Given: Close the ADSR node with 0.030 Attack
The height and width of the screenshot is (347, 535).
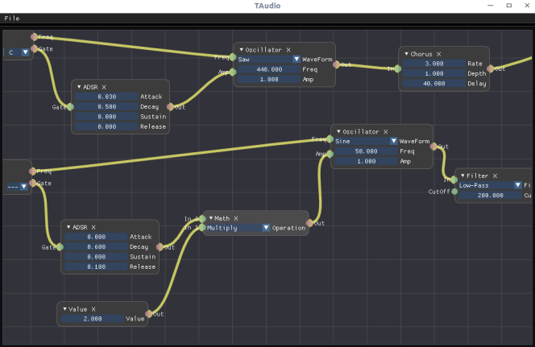Looking at the screenshot, I should pos(104,87).
